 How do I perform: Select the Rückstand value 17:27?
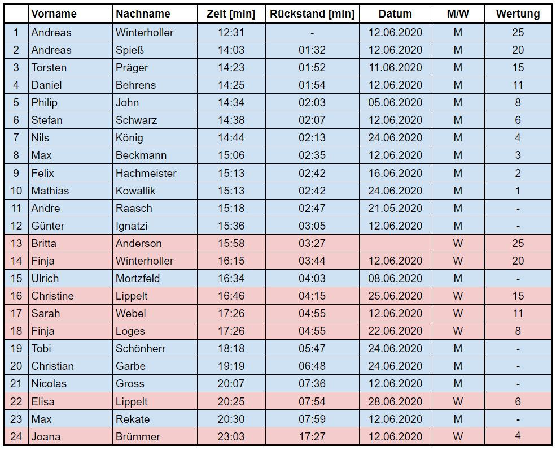(x=312, y=436)
